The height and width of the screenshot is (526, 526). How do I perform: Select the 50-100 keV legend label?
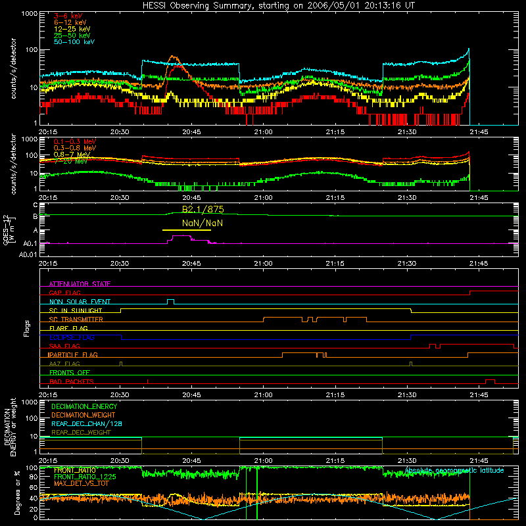pyautogui.click(x=74, y=41)
